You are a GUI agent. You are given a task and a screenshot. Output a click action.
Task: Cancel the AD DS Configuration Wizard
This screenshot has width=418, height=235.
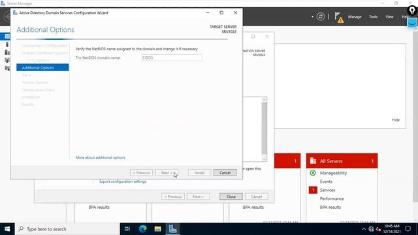(x=225, y=173)
